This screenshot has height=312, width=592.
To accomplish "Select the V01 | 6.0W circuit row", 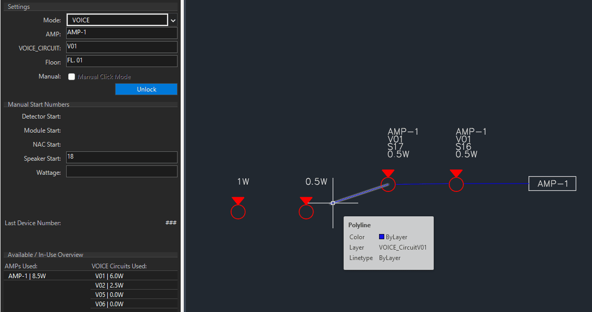I will [x=109, y=276].
